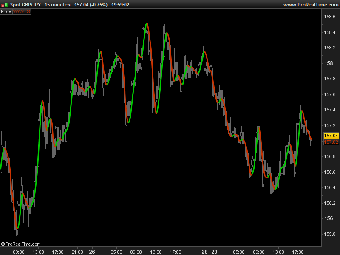The image size is (340, 255).
Task: Click the date 26 time axis marker
Action: [92, 252]
